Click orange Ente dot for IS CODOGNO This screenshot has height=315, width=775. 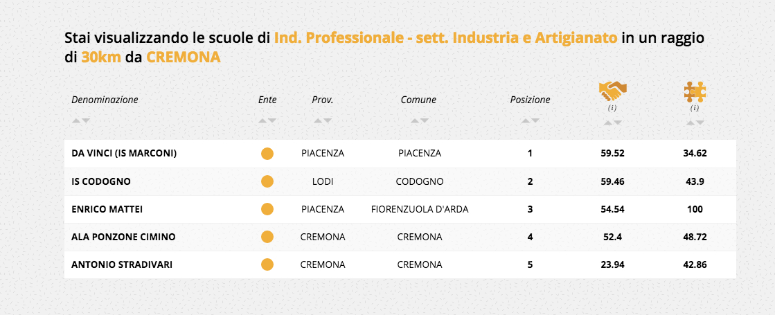267,181
